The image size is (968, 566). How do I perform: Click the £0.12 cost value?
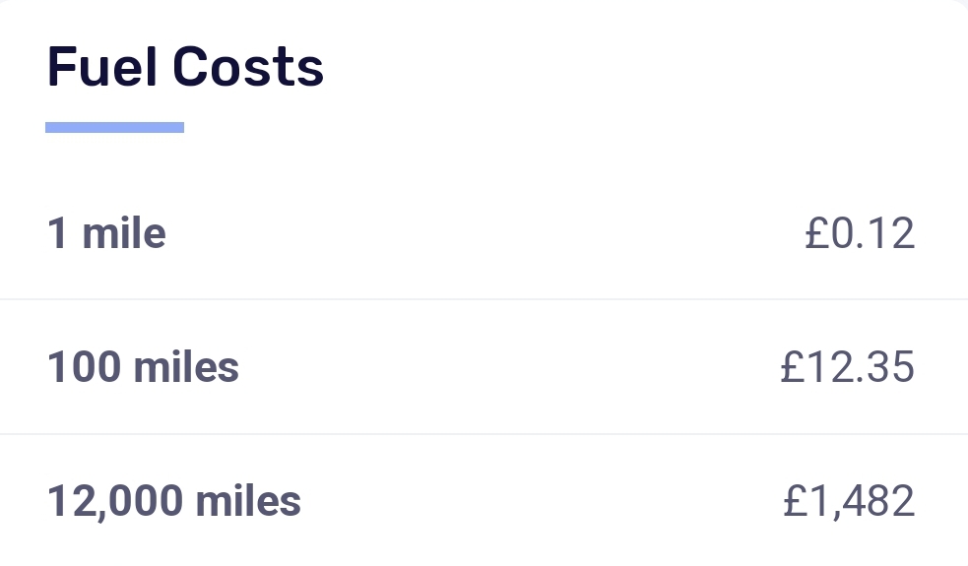click(860, 234)
